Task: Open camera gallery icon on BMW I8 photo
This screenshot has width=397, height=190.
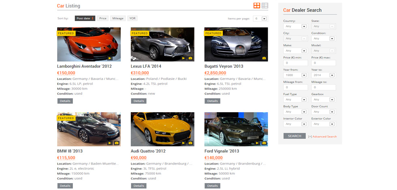Action: point(117,143)
